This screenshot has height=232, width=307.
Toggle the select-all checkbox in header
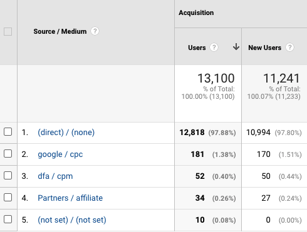8,32
